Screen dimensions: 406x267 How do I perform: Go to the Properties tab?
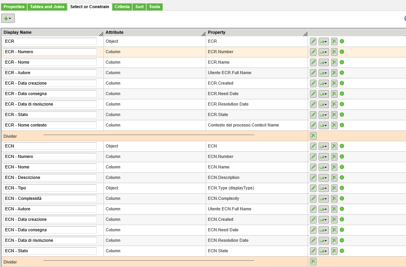coord(14,7)
